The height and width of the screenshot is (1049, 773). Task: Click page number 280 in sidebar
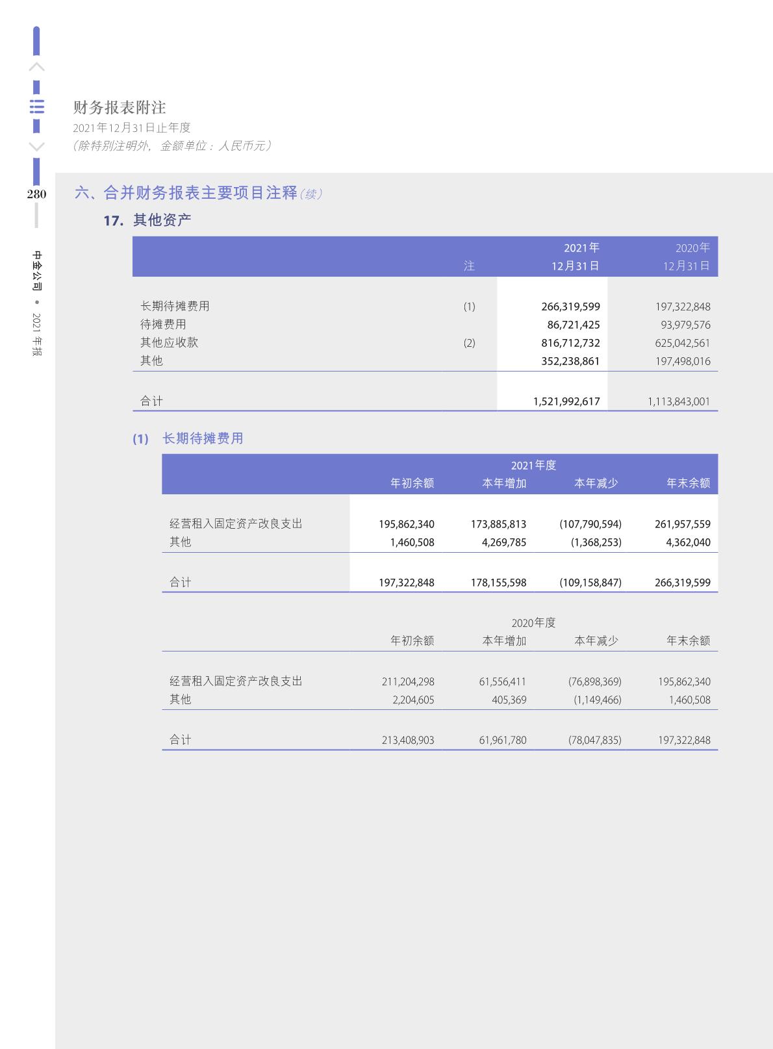pos(36,194)
